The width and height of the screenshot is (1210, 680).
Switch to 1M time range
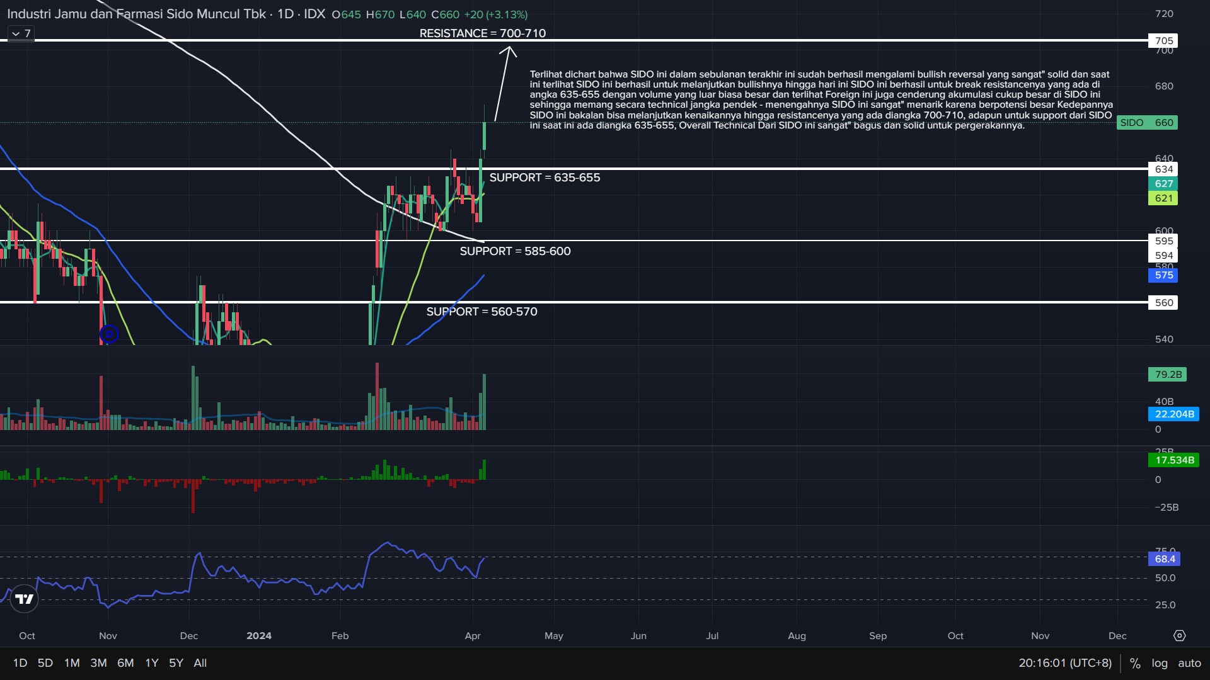[x=72, y=663]
